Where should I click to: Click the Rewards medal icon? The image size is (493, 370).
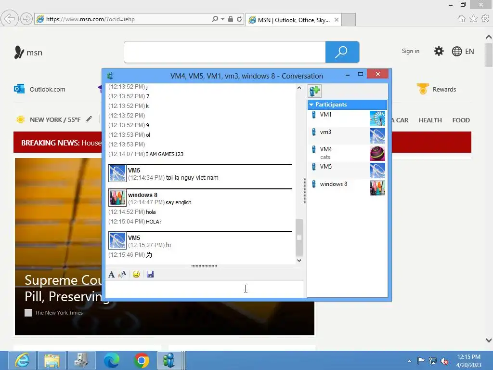423,89
